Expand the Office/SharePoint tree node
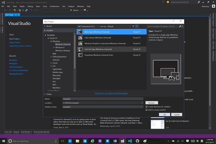Screen dimensions: 216x144 point(51,57)
